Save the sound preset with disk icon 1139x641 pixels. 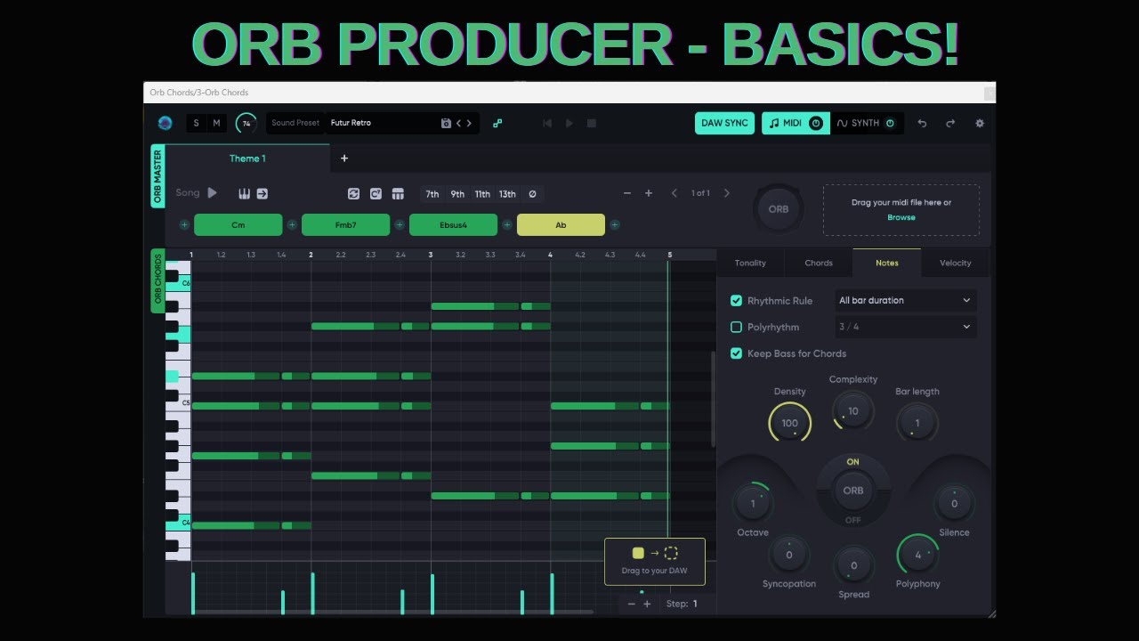click(x=446, y=123)
